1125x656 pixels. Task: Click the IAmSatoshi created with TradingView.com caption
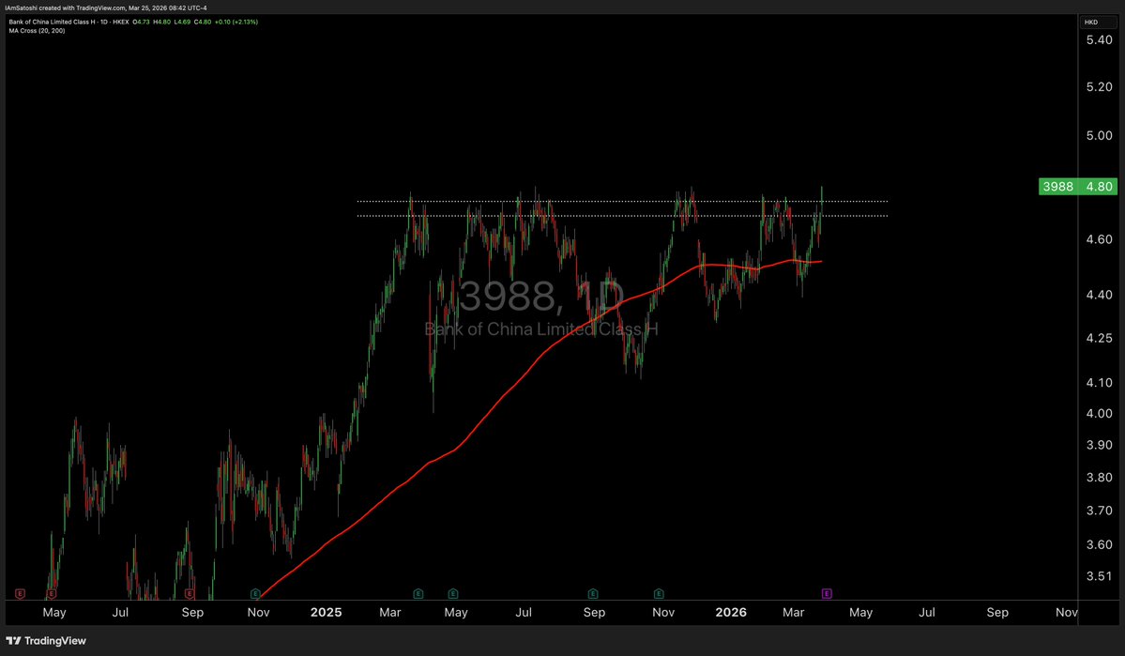106,8
